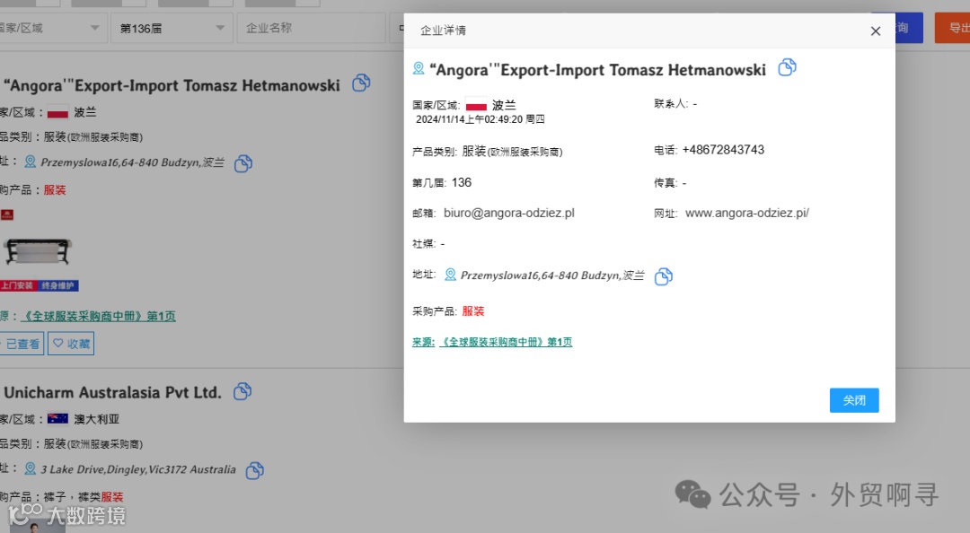Click the 136 session value in dialog
This screenshot has height=533, width=970.
point(462,182)
